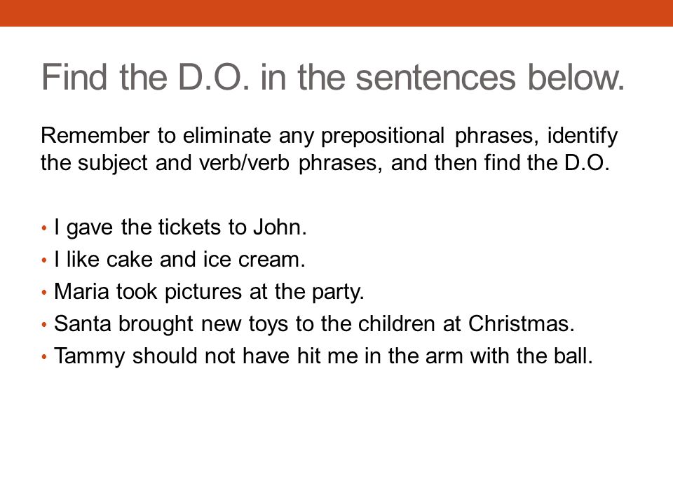673x504 pixels.
Task: Click the 'Tammy should not have hit me' sentence
Action: (323, 356)
